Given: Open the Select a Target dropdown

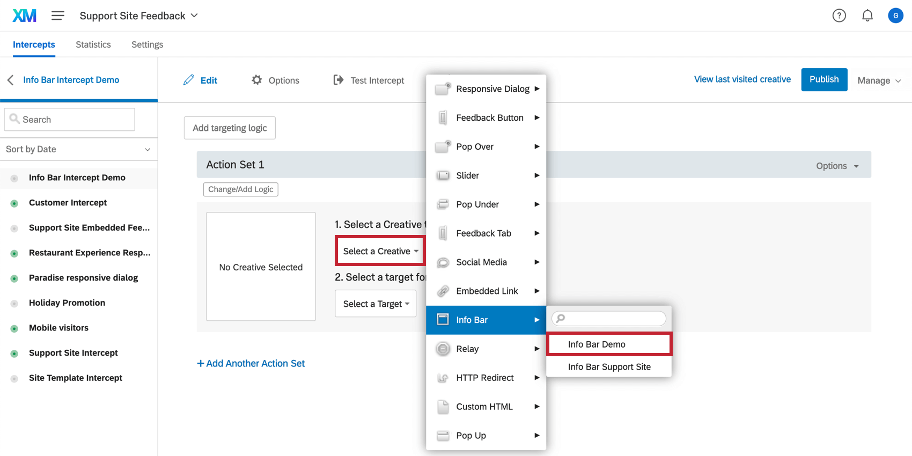Looking at the screenshot, I should tap(376, 304).
